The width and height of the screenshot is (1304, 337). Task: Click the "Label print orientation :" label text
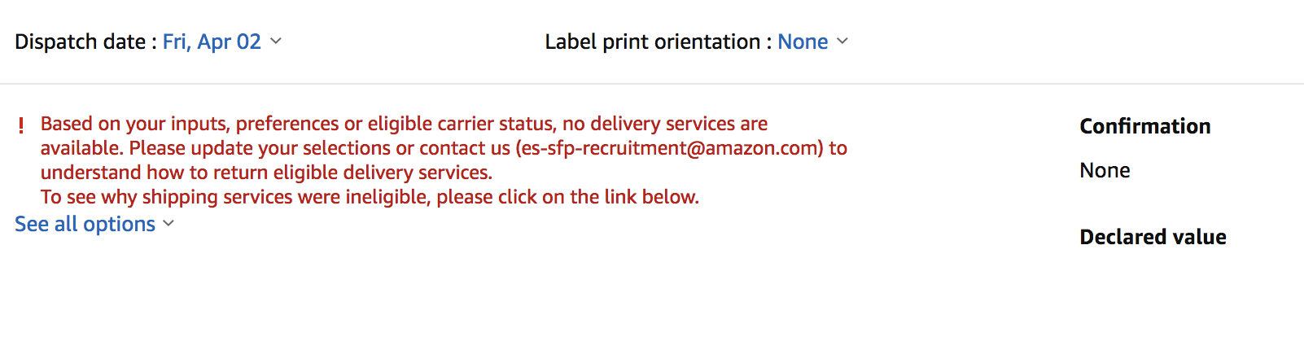[659, 42]
